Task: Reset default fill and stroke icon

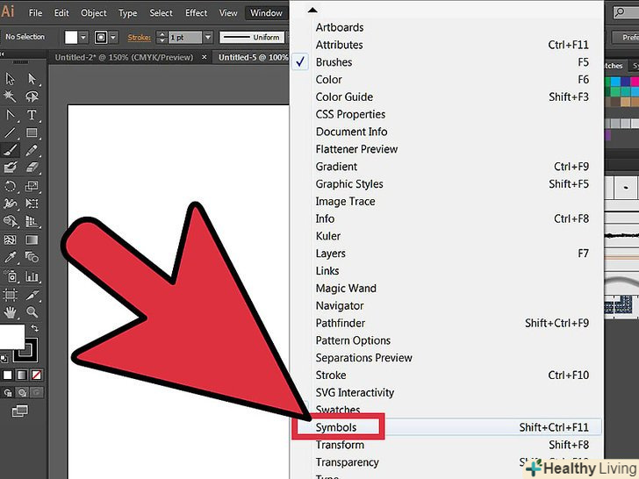Action: (x=4, y=359)
